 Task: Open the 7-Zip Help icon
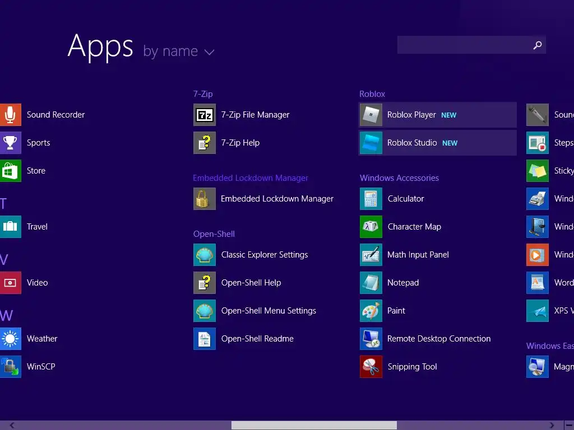click(x=204, y=143)
